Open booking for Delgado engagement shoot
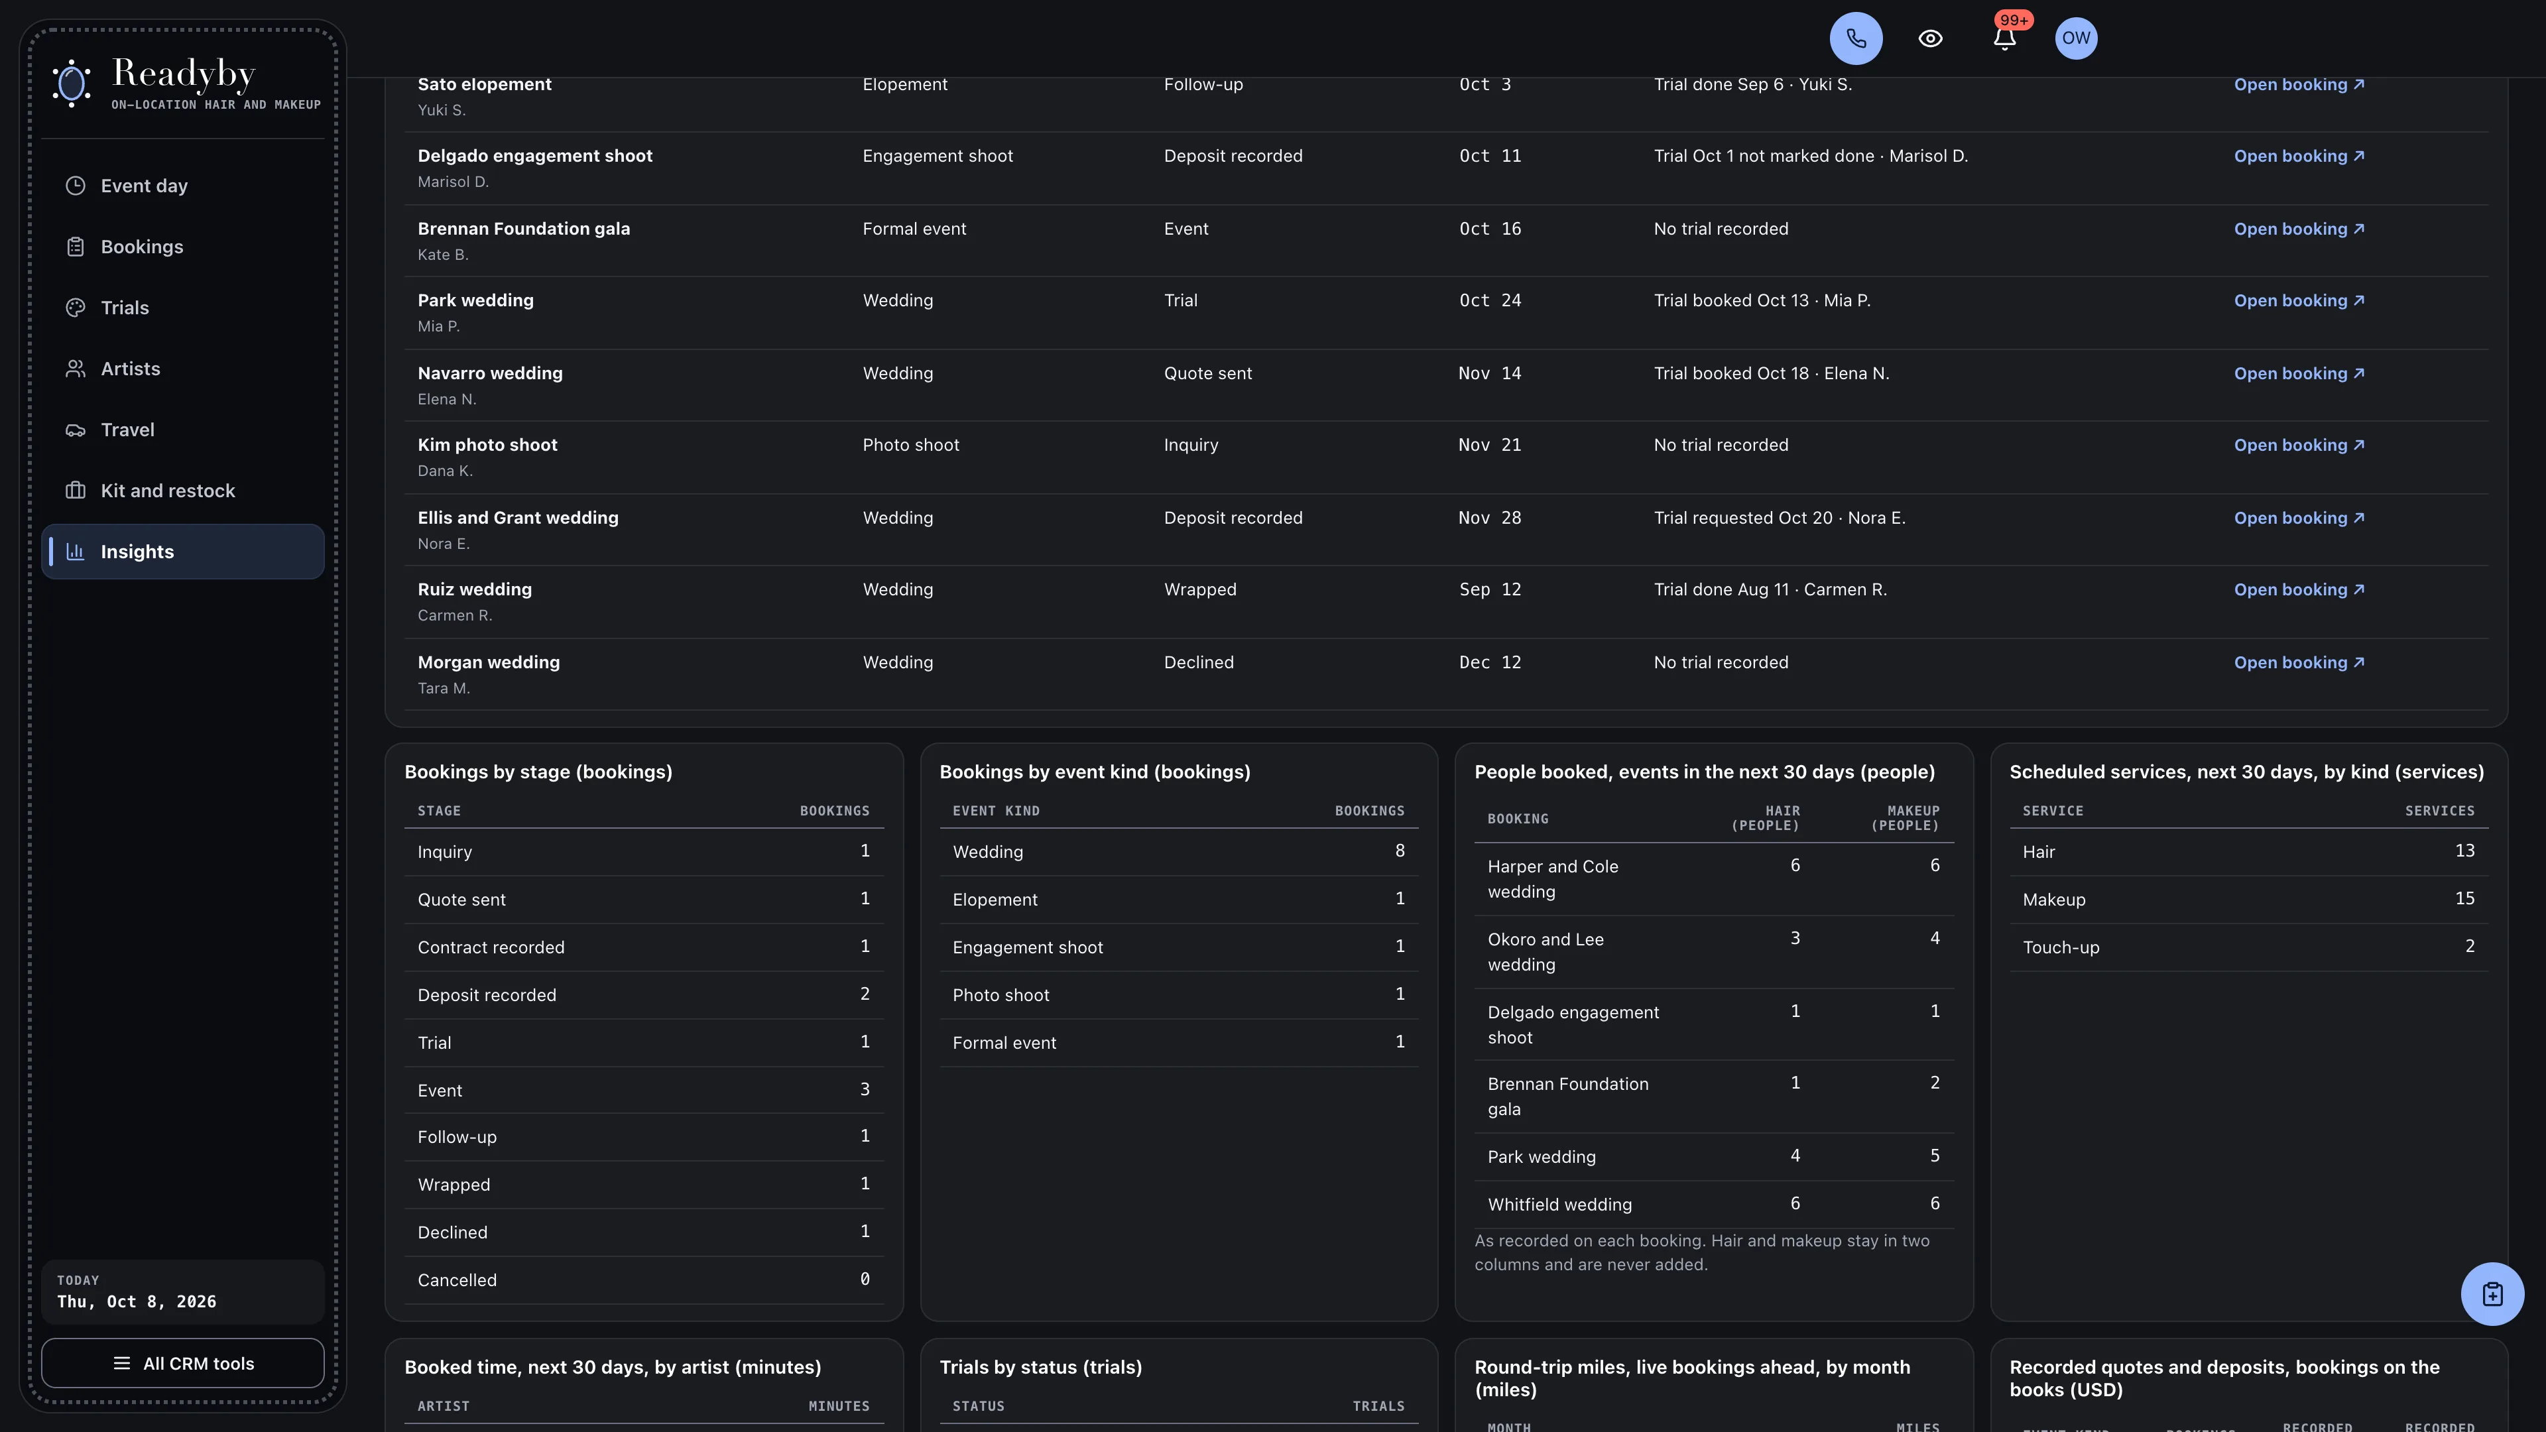 (2299, 156)
